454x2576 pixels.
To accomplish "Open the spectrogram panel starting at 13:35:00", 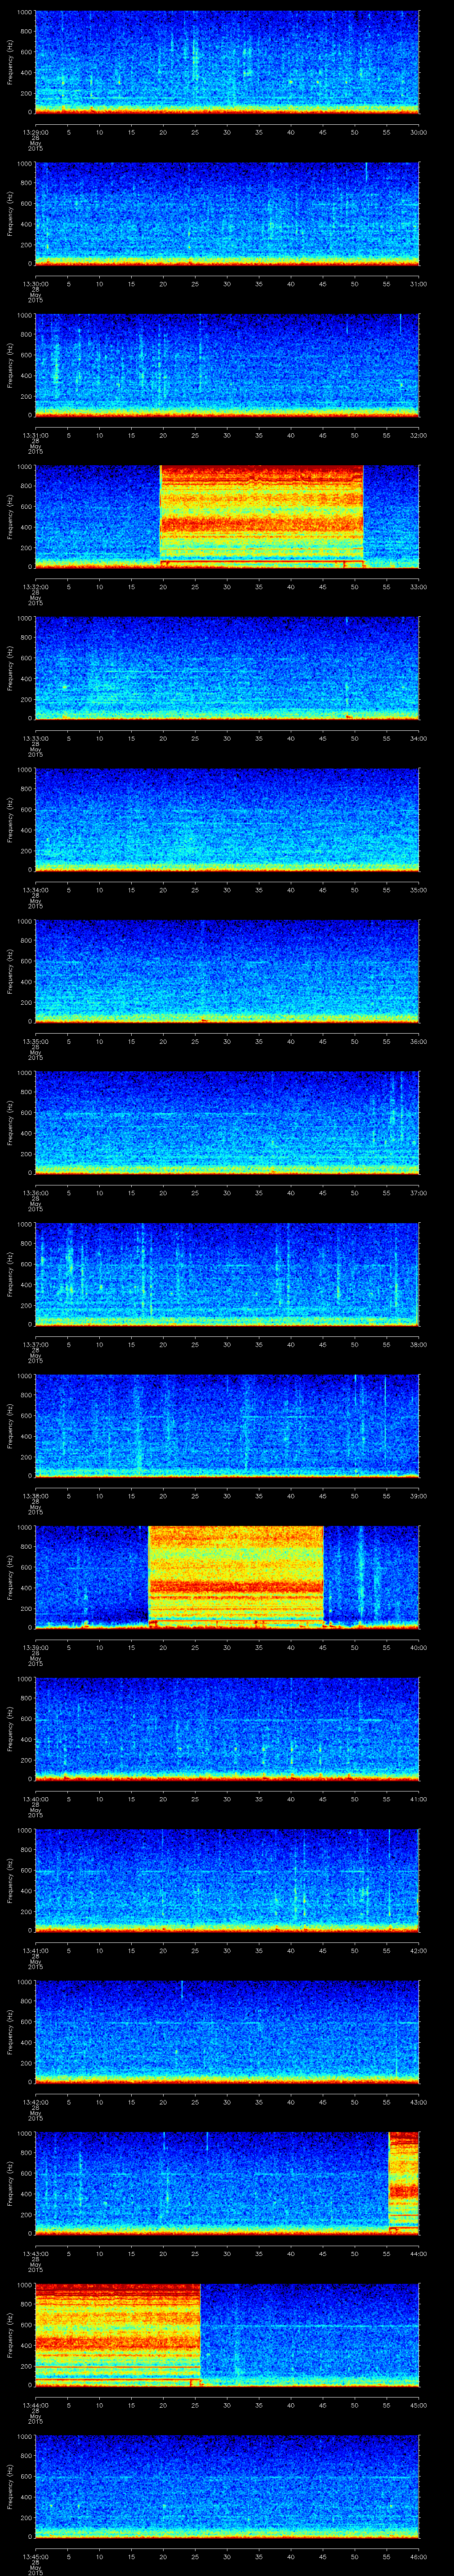I will 227,971.
